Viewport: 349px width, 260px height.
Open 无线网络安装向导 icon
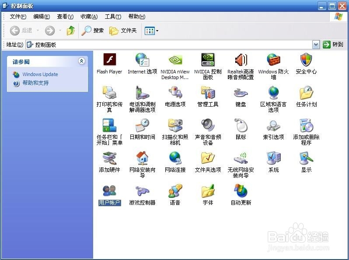tap(241, 158)
